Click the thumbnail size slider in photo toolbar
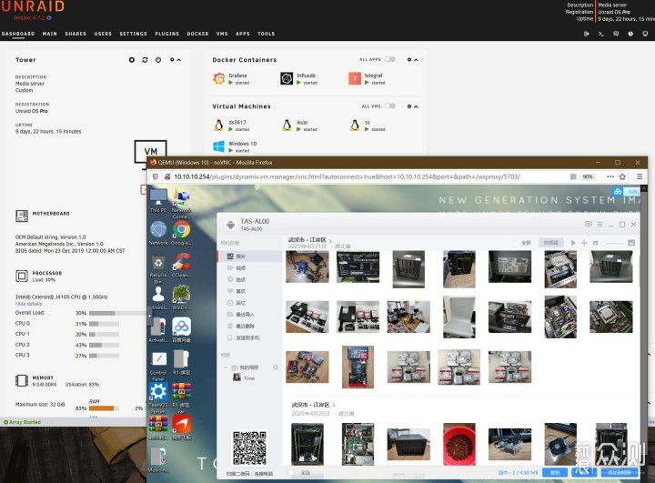This screenshot has height=483, width=655. pyautogui.click(x=611, y=243)
